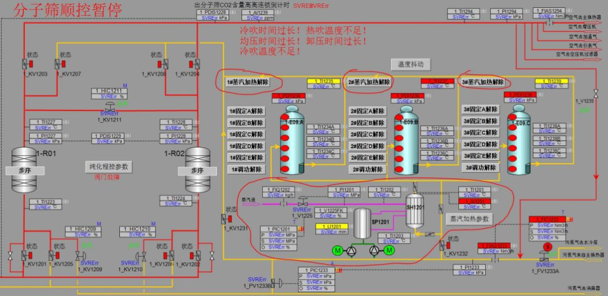Open regulating valve 1_KV1210
The height and width of the screenshot is (296, 608).
coord(141,256)
